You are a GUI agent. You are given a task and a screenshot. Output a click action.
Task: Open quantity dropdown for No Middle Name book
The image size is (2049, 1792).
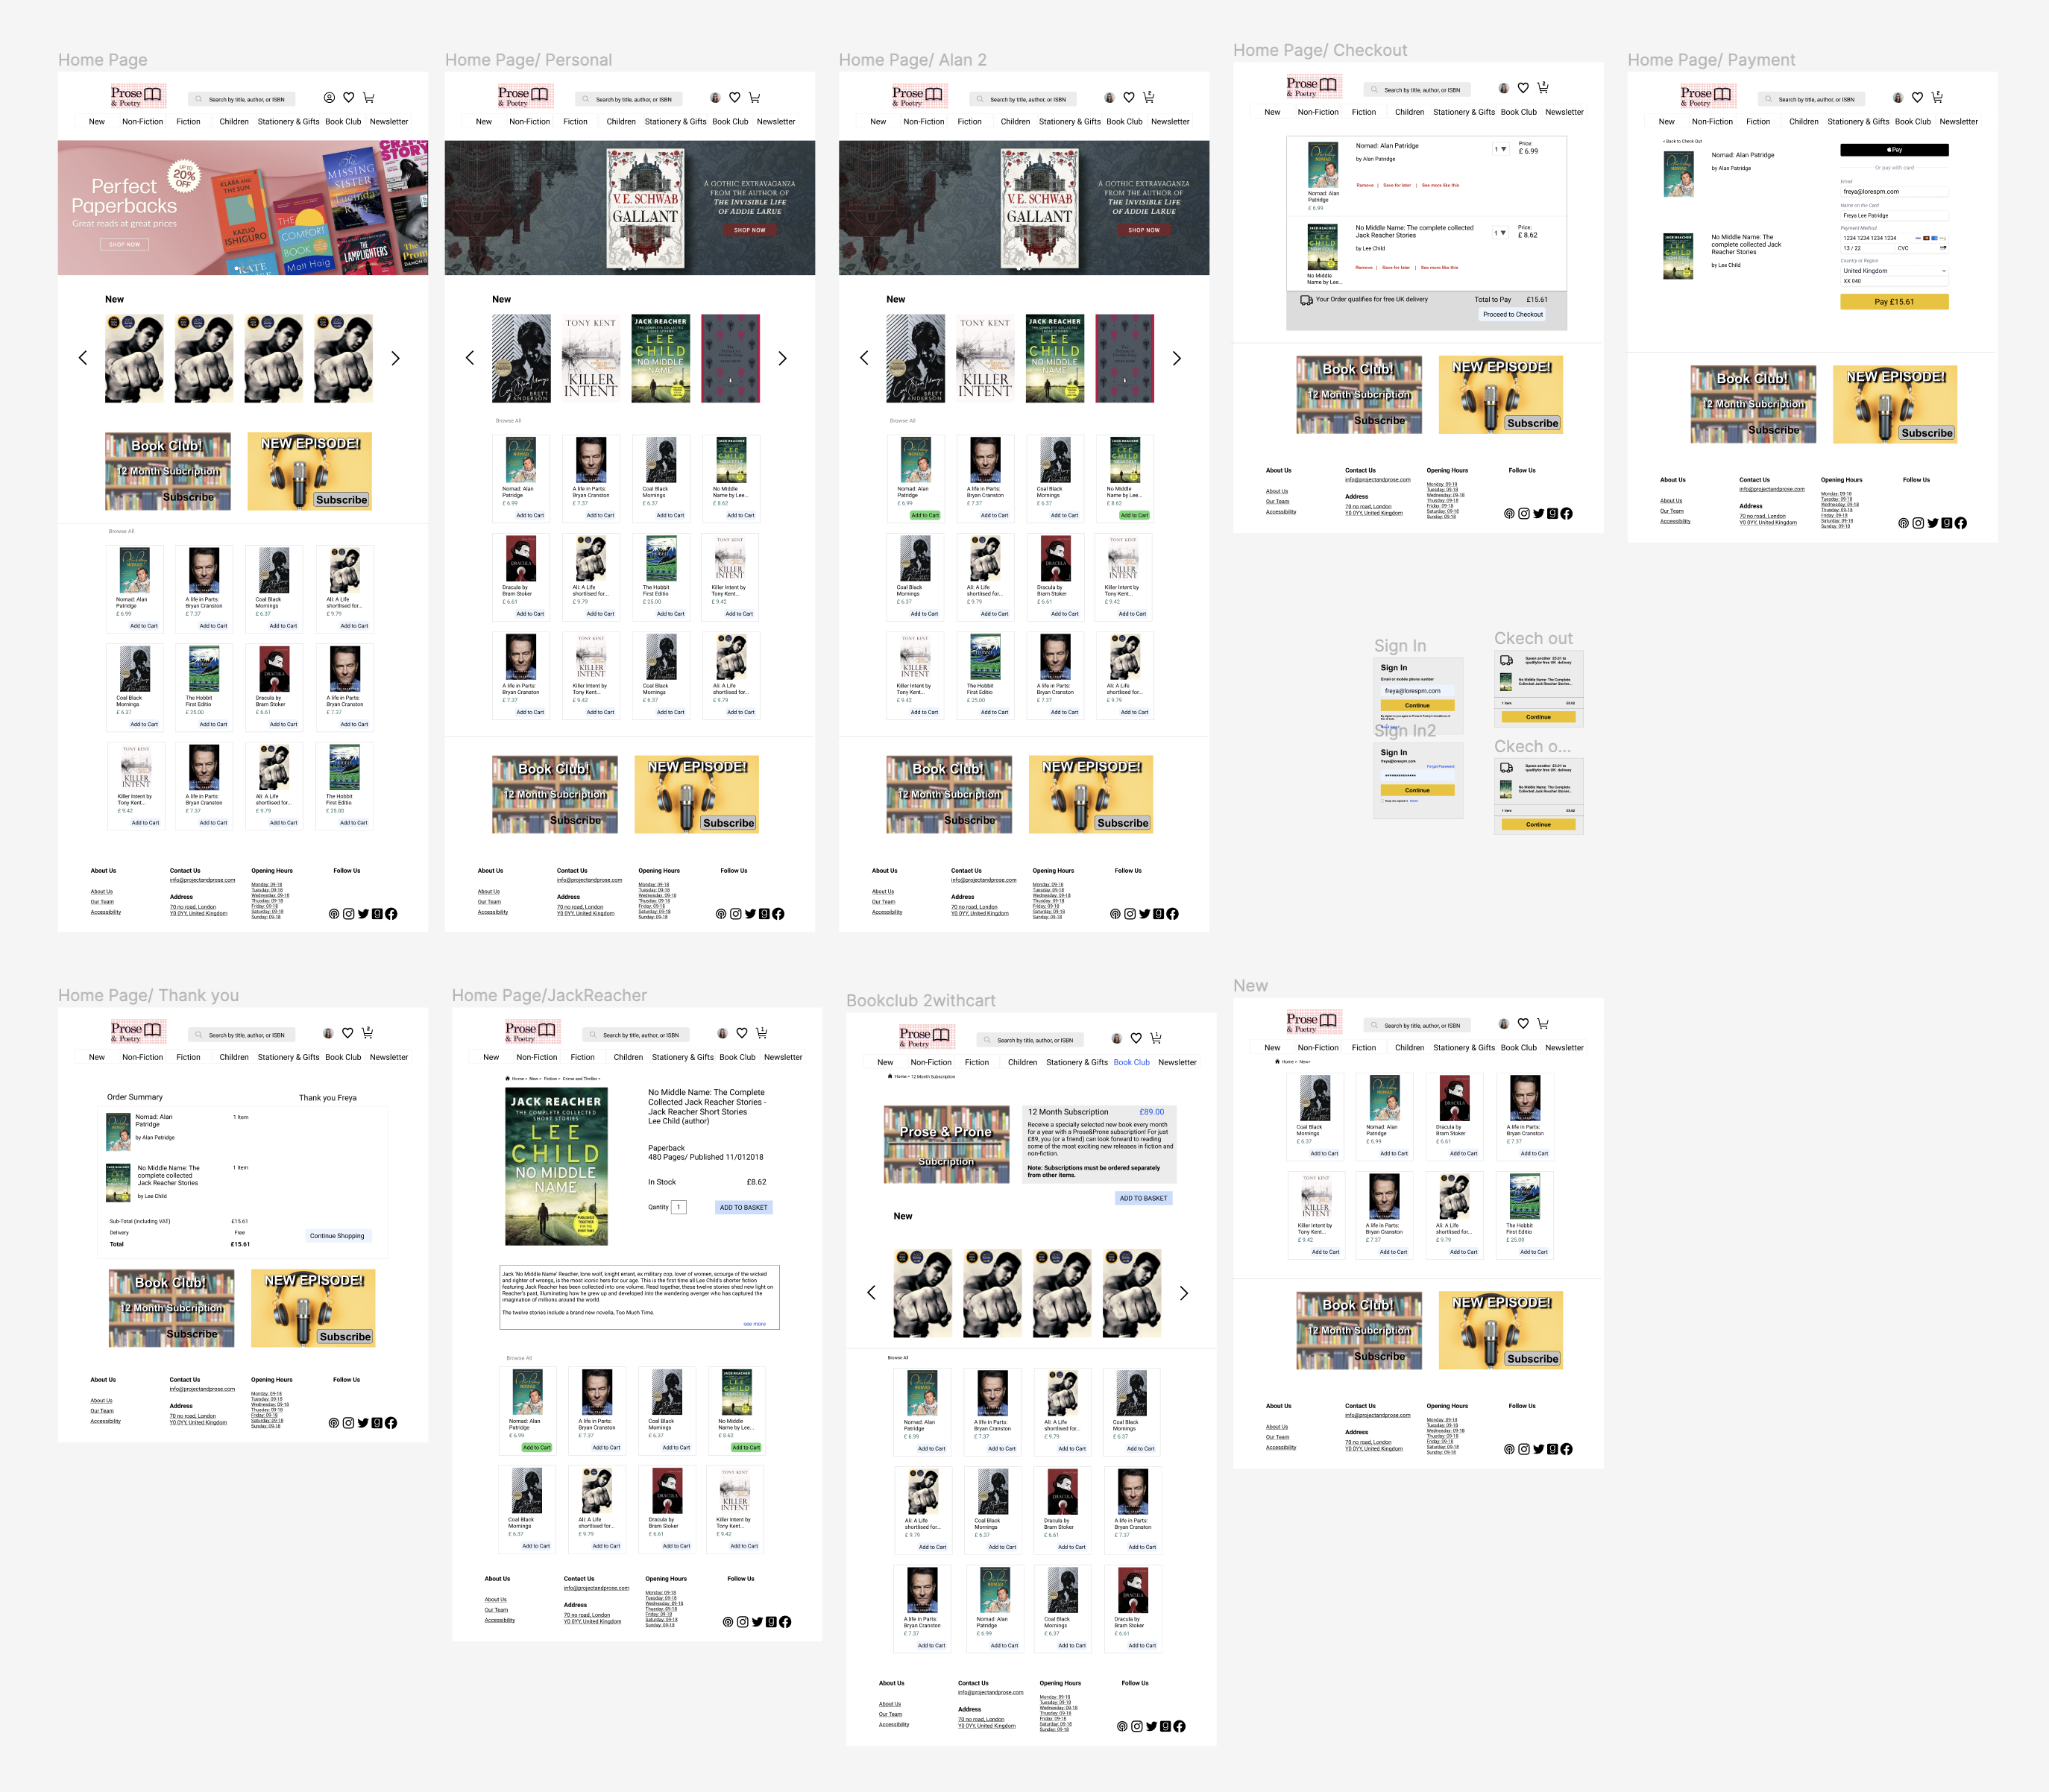click(x=1501, y=233)
